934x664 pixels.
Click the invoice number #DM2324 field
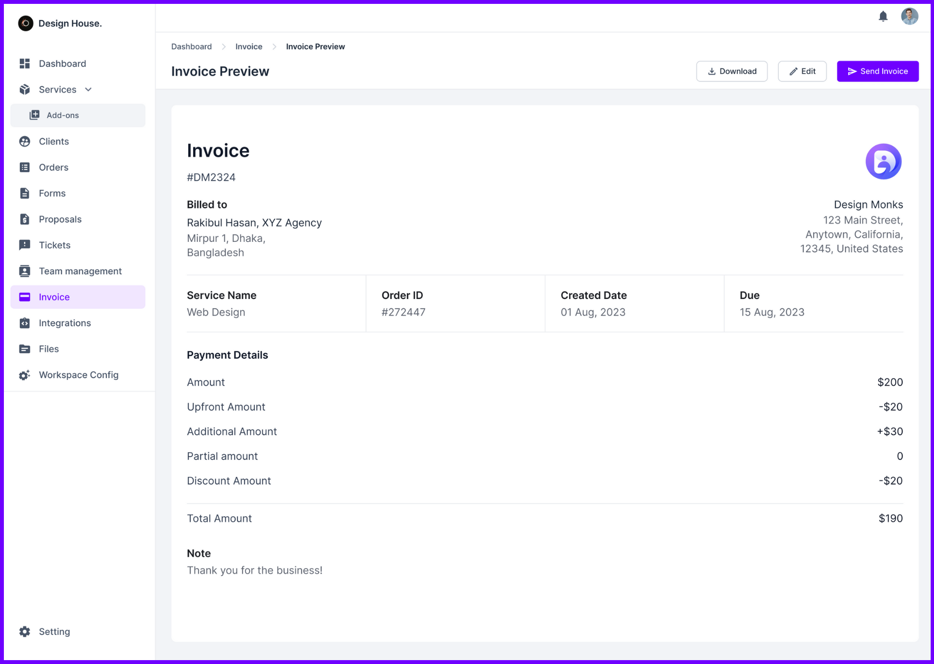pos(211,176)
